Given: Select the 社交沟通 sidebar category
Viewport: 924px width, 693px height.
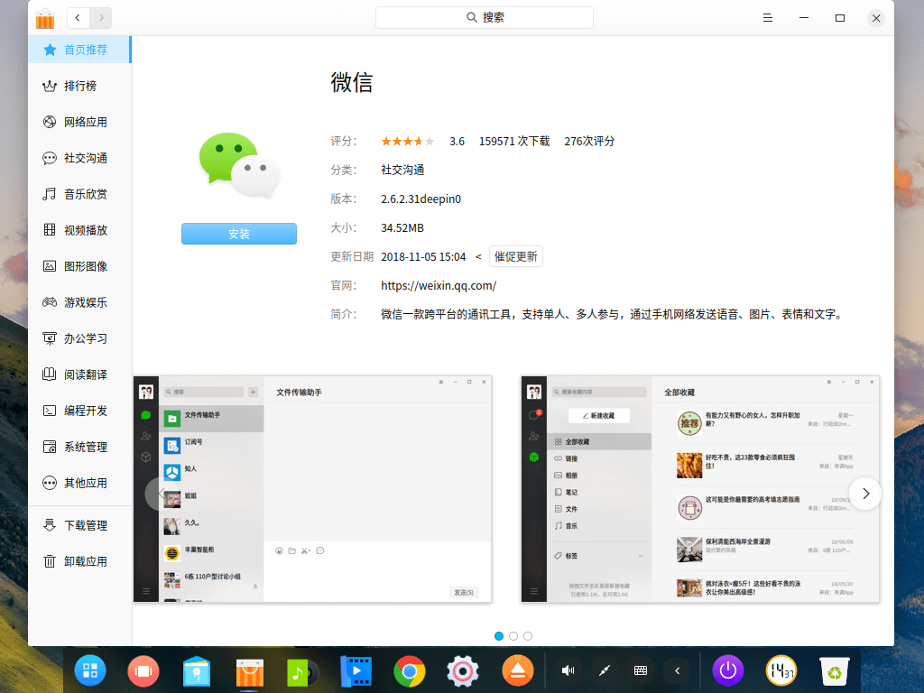Looking at the screenshot, I should pyautogui.click(x=79, y=158).
